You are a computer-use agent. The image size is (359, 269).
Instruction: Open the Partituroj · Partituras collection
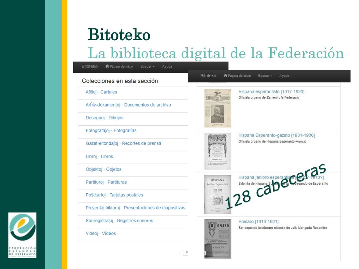pyautogui.click(x=106, y=182)
